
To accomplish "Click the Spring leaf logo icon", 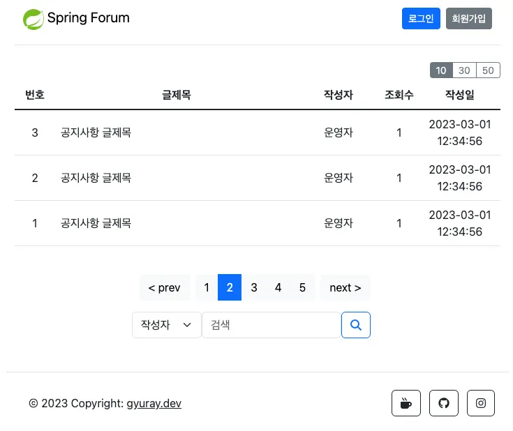I will (x=33, y=19).
